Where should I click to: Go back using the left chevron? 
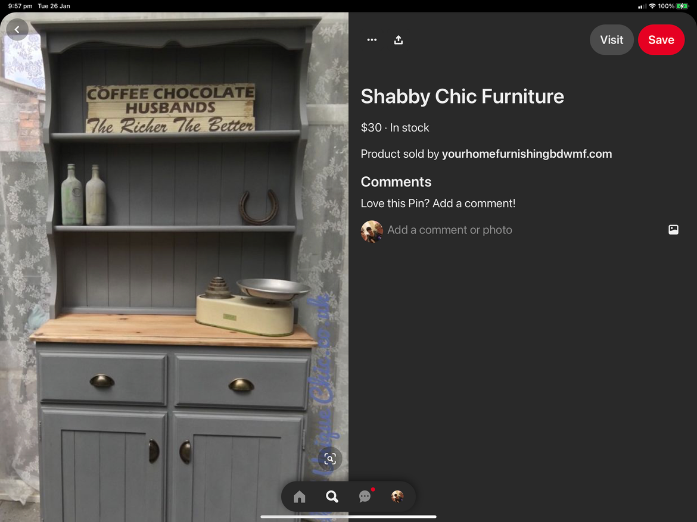click(x=17, y=30)
